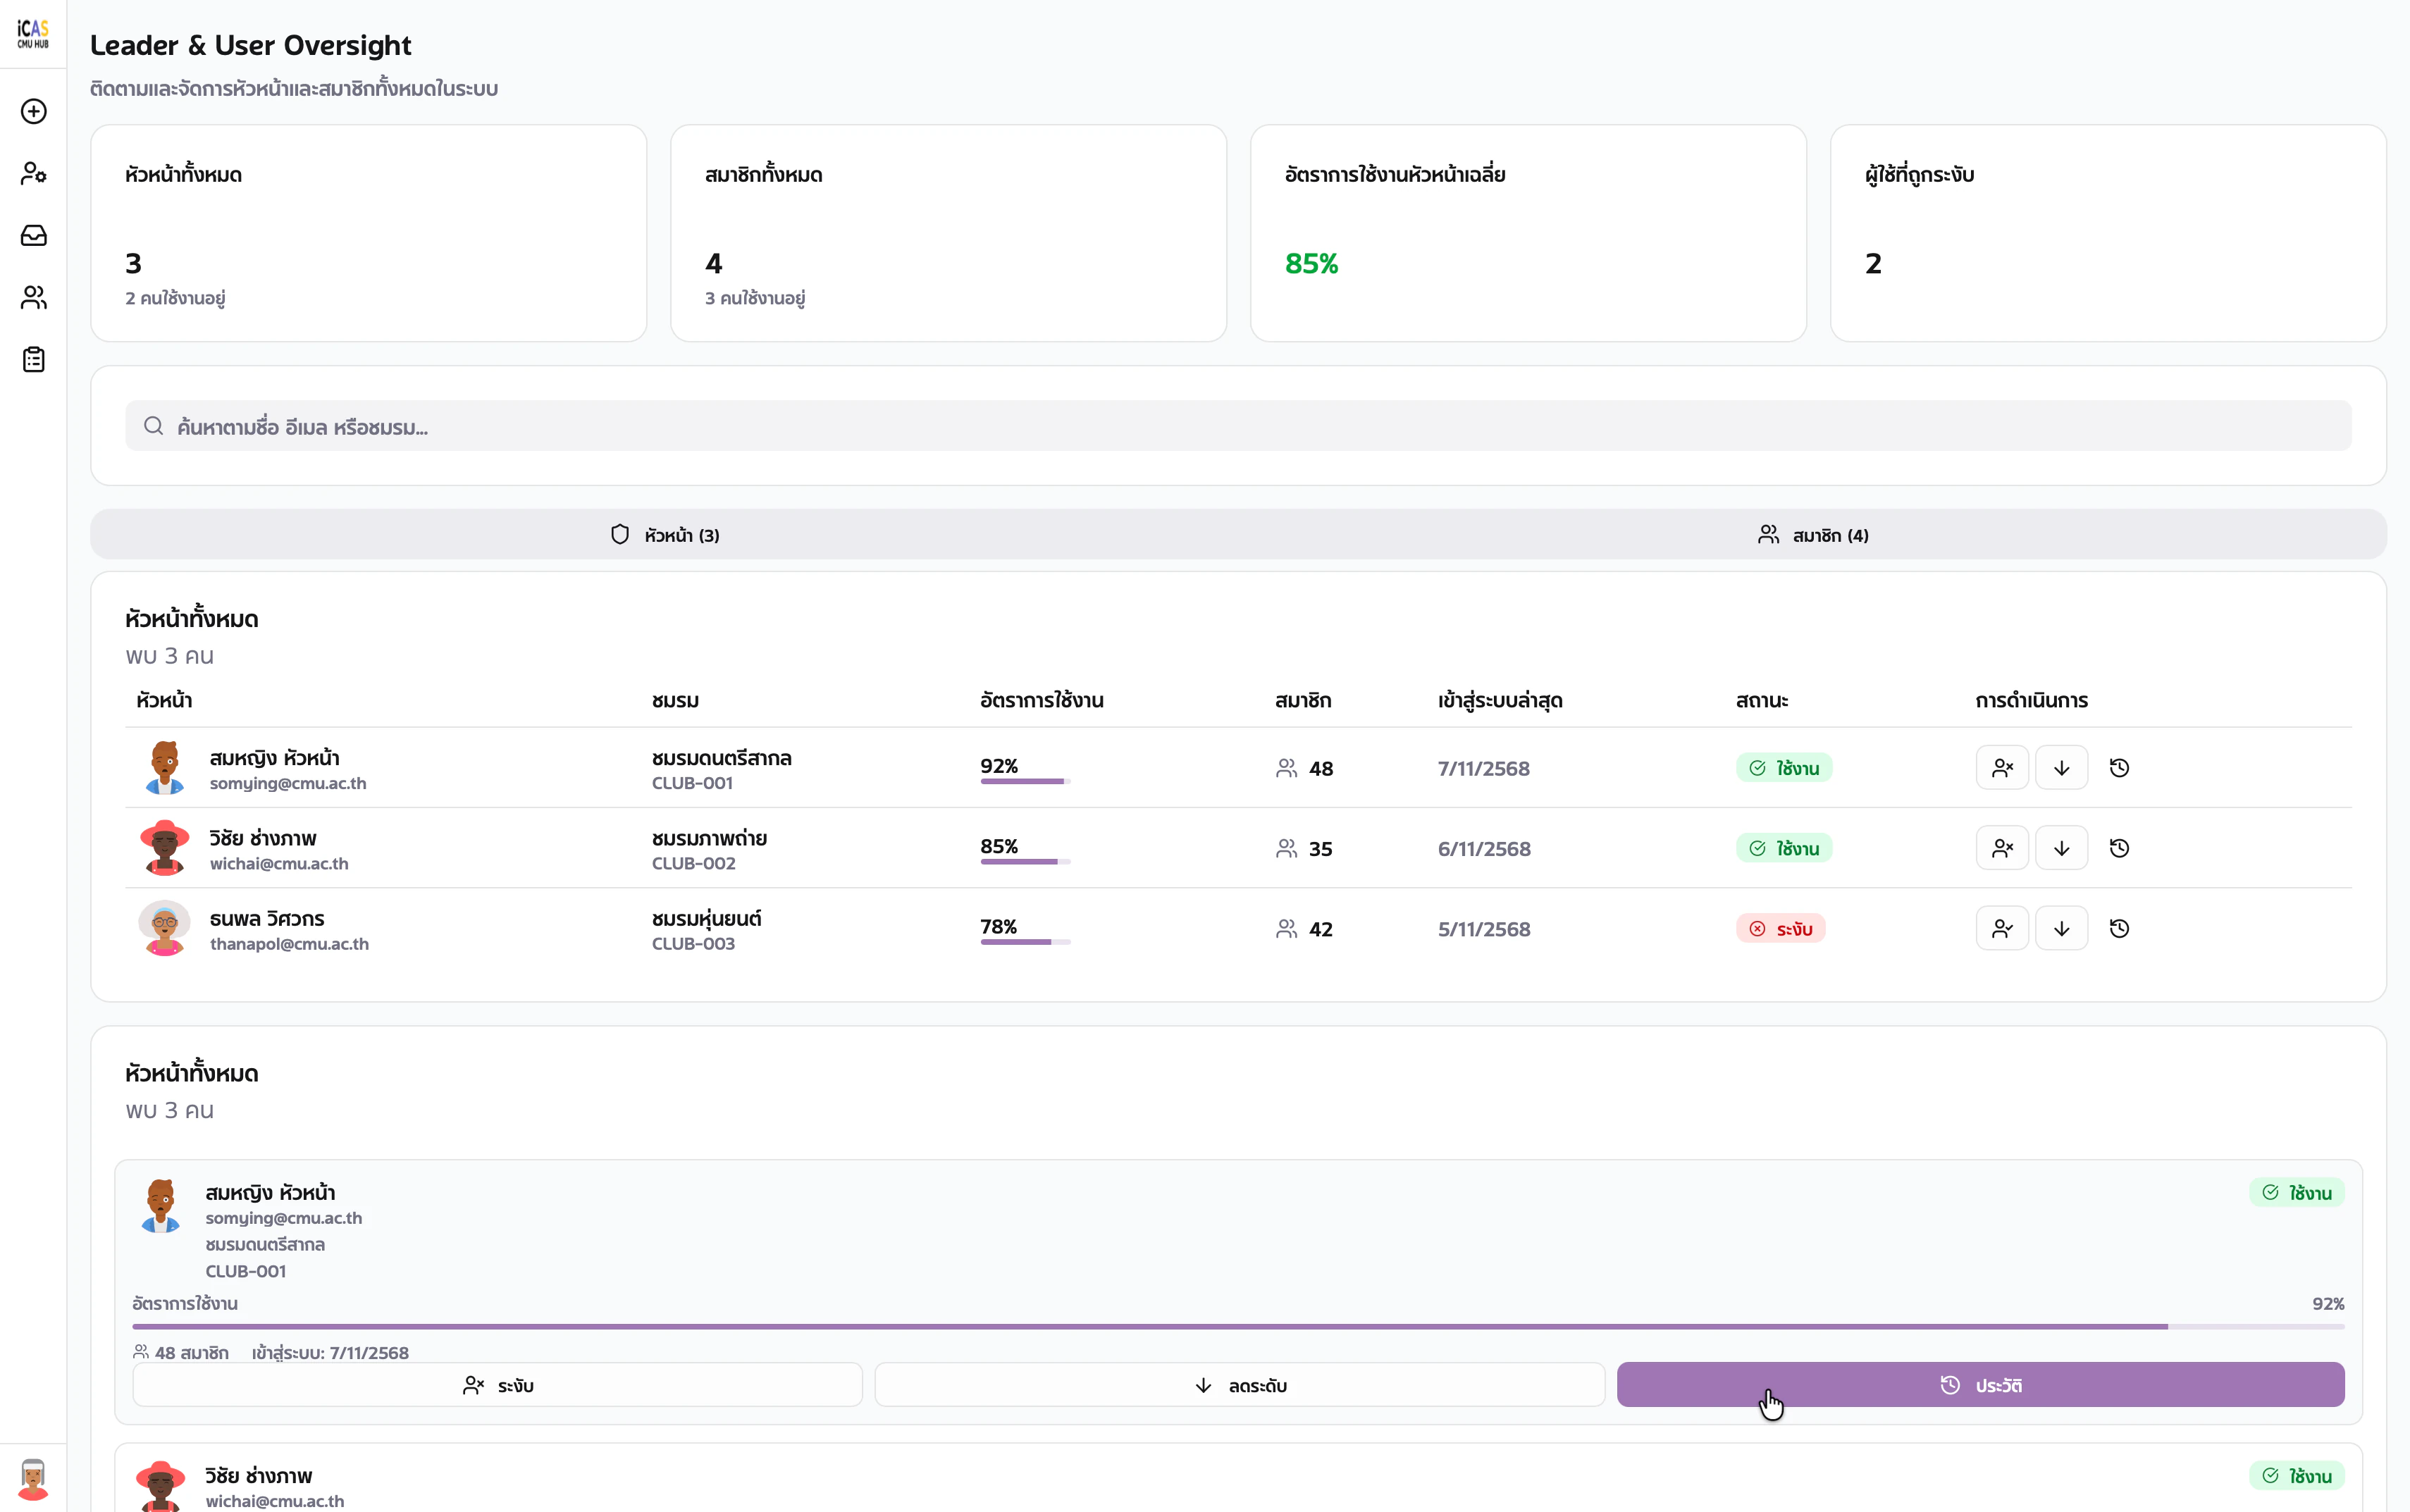Demote สมหญิง หัวหน้า with down arrow icon
The image size is (2410, 1512).
click(x=2061, y=768)
